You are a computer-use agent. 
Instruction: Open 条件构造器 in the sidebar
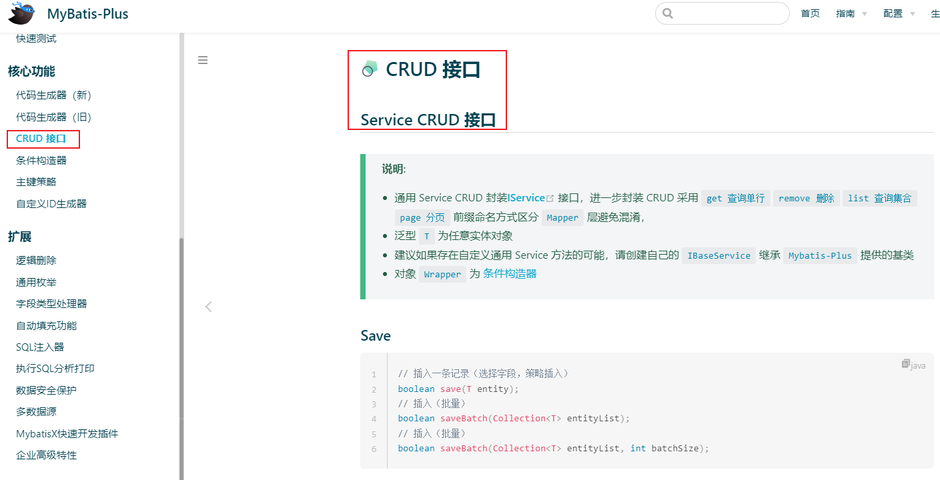(x=41, y=161)
